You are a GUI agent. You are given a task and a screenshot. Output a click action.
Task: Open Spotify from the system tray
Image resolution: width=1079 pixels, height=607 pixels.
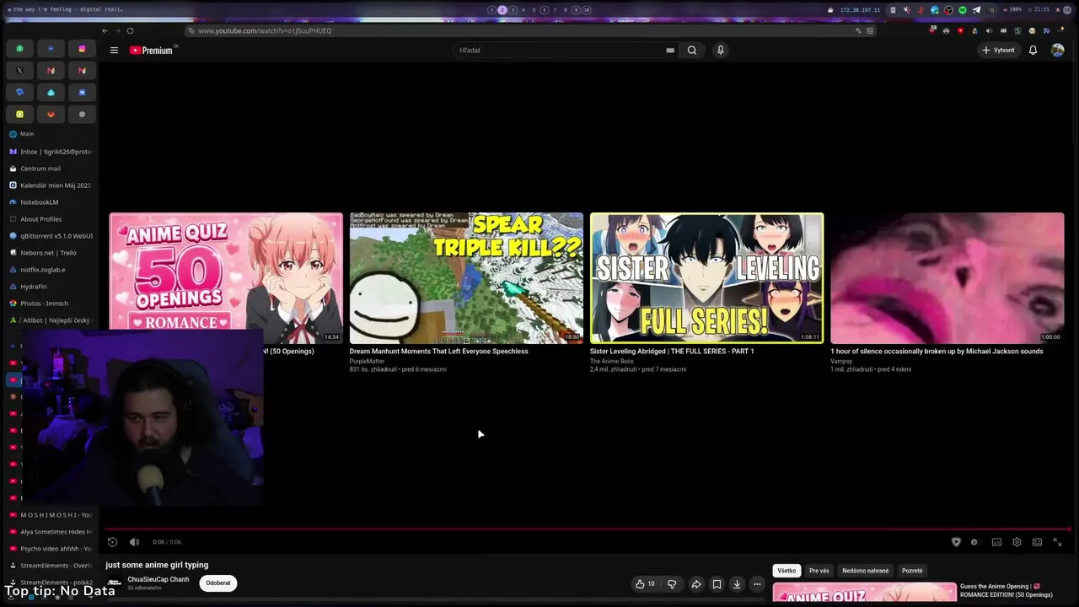tap(963, 10)
